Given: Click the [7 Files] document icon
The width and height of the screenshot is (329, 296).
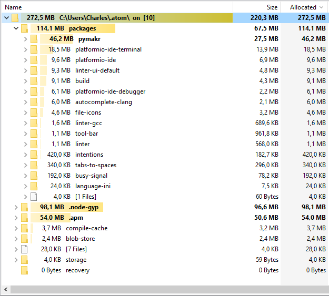Looking at the screenshot, I should [24, 249].
